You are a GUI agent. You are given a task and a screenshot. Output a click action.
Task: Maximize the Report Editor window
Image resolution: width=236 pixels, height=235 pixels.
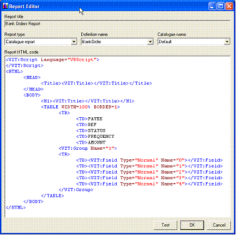(220, 6)
